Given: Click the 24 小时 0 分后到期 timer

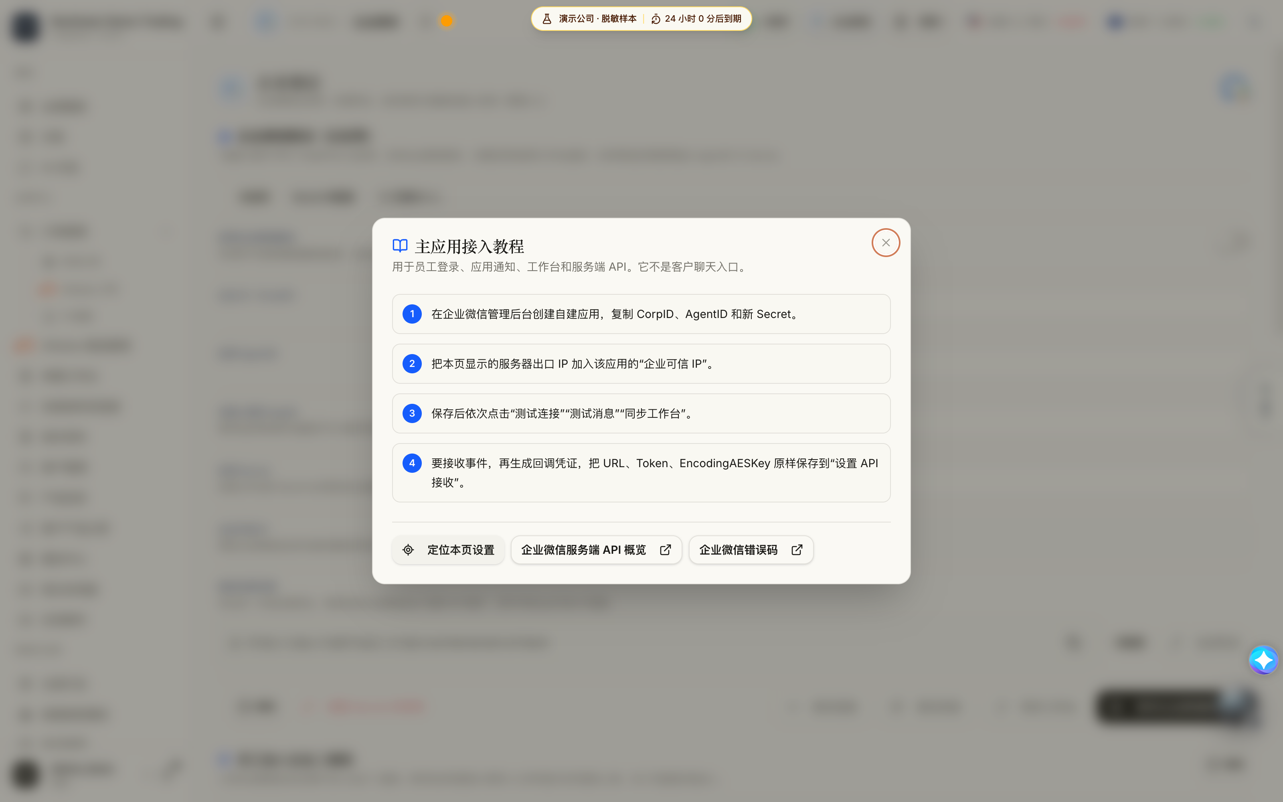Looking at the screenshot, I should (702, 18).
